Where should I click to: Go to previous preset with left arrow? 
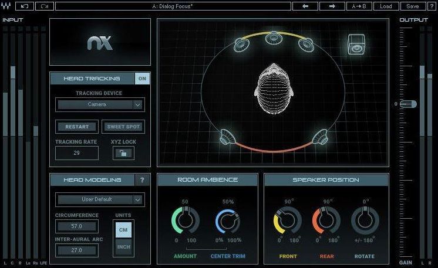[x=305, y=6]
